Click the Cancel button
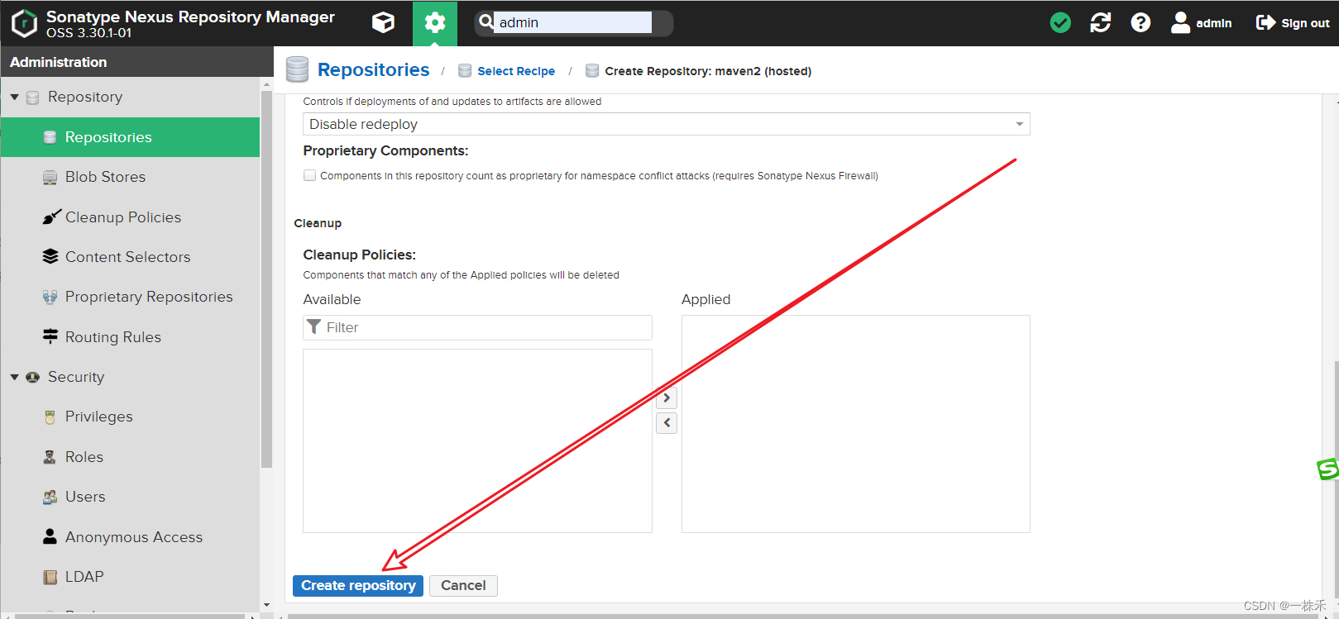The height and width of the screenshot is (619, 1339). pos(463,585)
